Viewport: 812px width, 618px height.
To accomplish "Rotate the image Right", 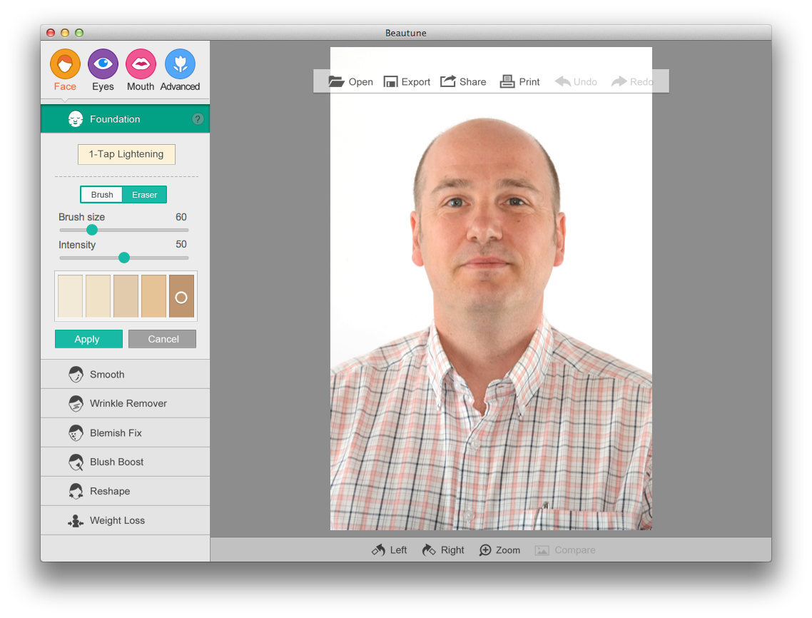I will 429,550.
